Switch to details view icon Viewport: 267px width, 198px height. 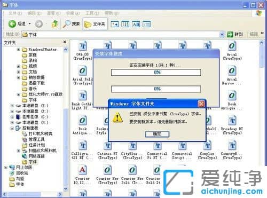[147, 24]
